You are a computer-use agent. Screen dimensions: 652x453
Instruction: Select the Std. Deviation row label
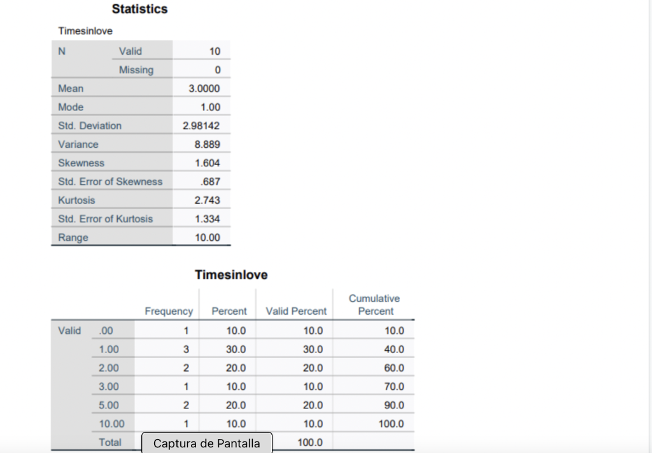click(x=89, y=126)
